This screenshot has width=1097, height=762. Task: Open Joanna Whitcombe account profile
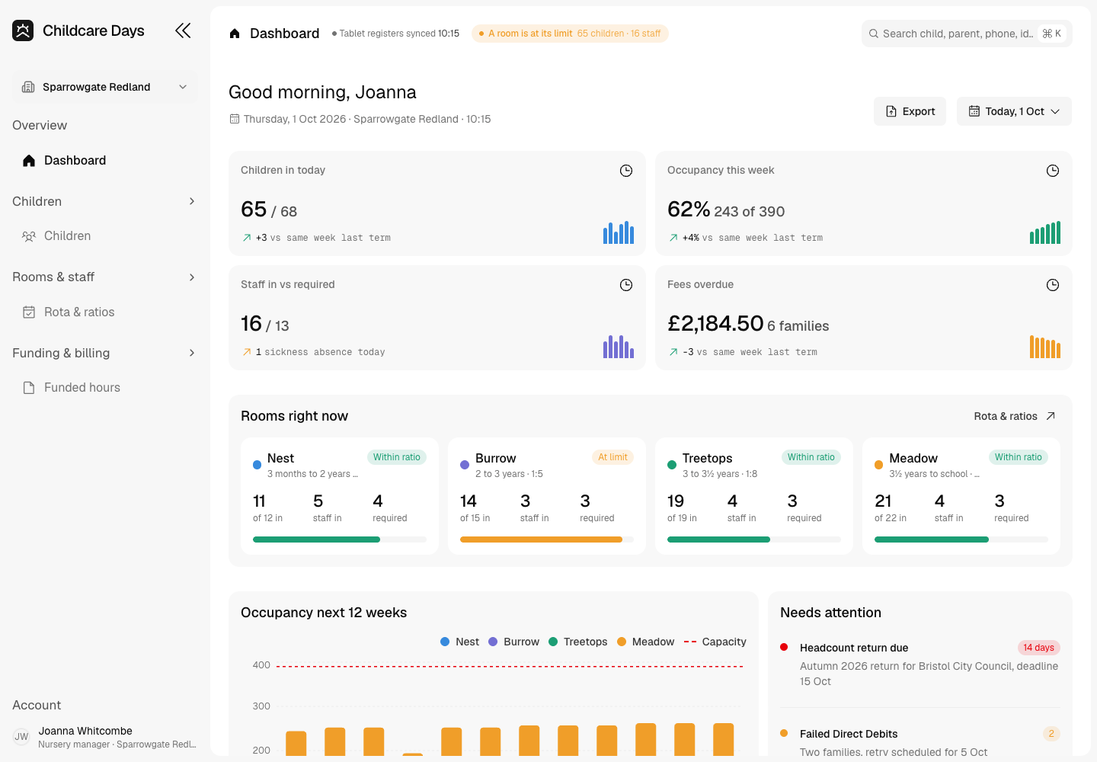[105, 737]
